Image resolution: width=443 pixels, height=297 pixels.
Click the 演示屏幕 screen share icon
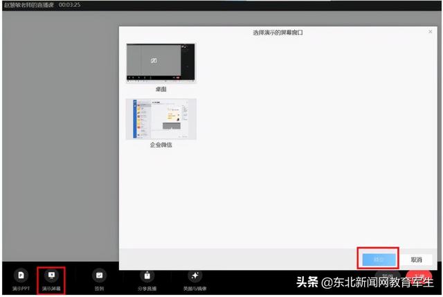51,276
